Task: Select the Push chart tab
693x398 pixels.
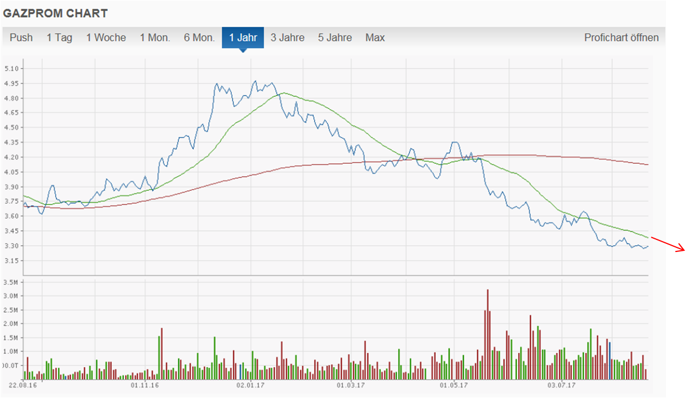Action: (21, 38)
